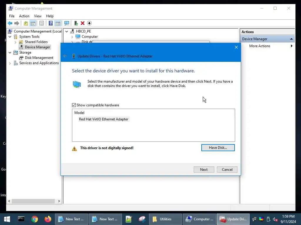Open the paint palette taskbar icon
This screenshot has width=301, height=225.
coord(142,219)
